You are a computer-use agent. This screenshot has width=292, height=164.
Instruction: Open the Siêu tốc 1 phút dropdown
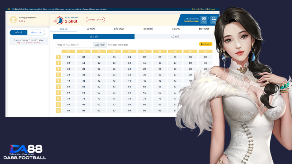[95, 20]
